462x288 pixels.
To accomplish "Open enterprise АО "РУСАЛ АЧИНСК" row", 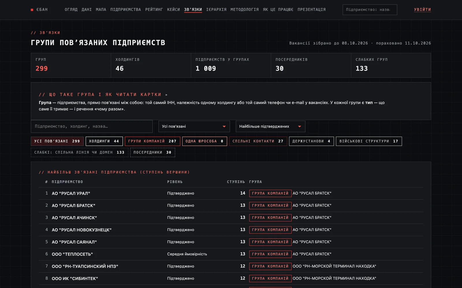I will tap(231, 218).
